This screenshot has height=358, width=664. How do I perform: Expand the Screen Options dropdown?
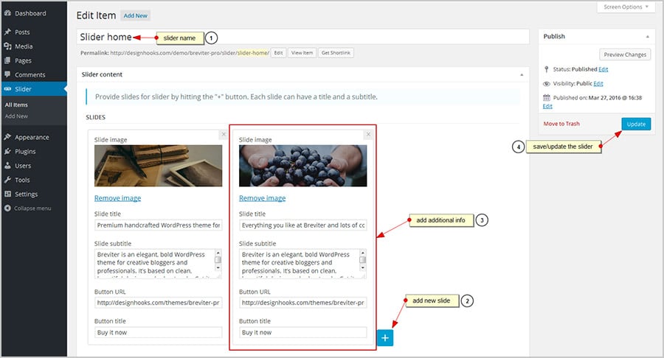pos(625,7)
